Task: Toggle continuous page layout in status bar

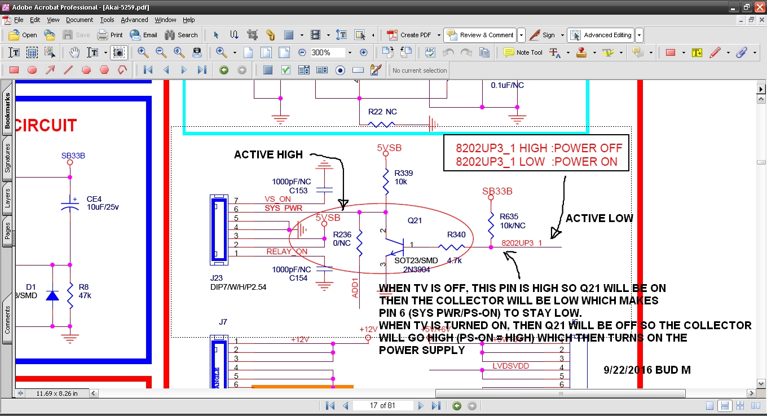Action: coord(725,406)
